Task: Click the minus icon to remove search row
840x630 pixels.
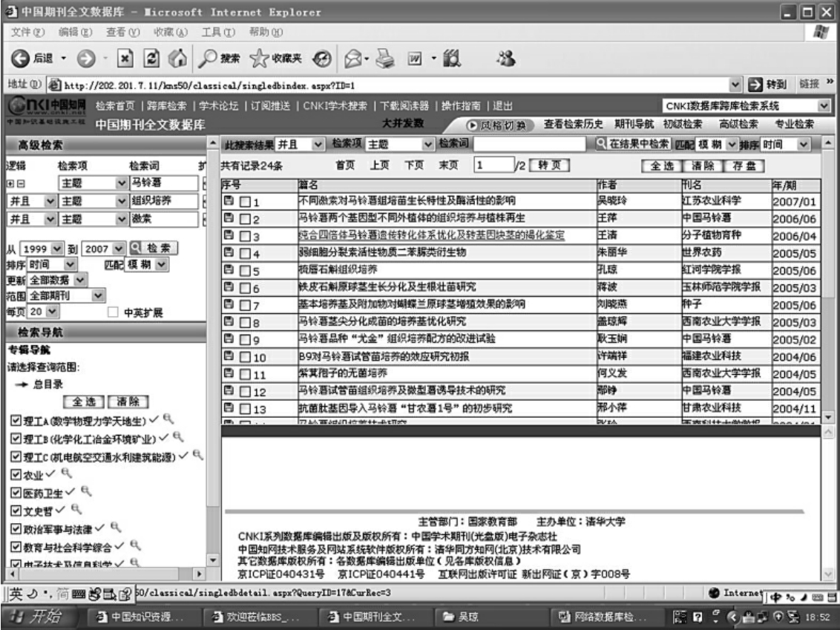Action: (21, 183)
